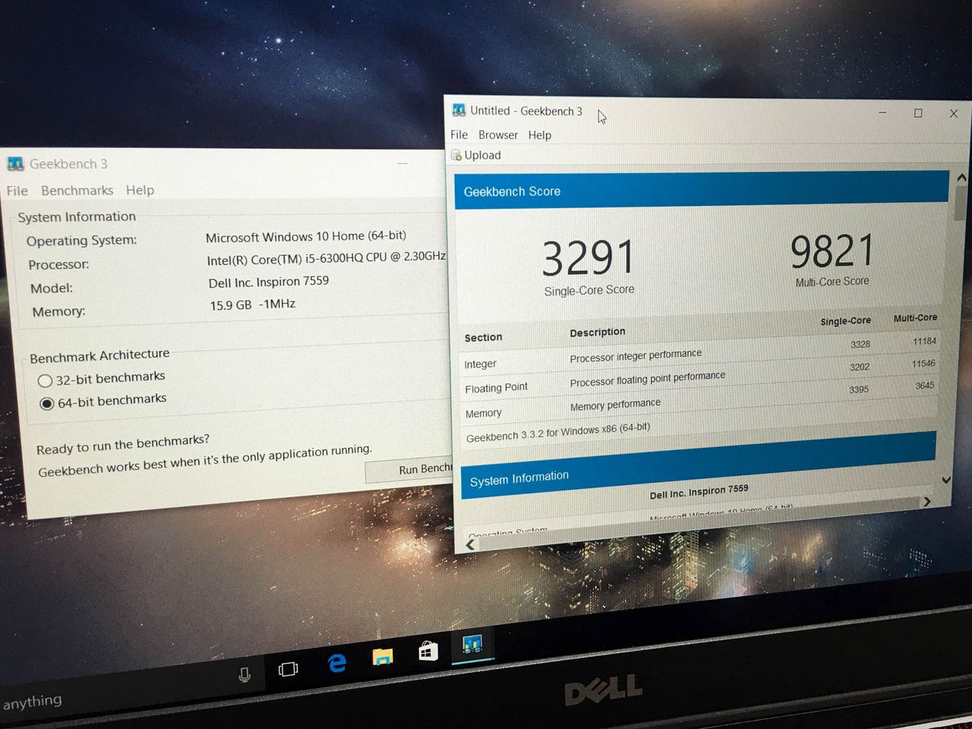Click the 3291 Single-Core Score value
The height and width of the screenshot is (729, 972).
pos(589,257)
